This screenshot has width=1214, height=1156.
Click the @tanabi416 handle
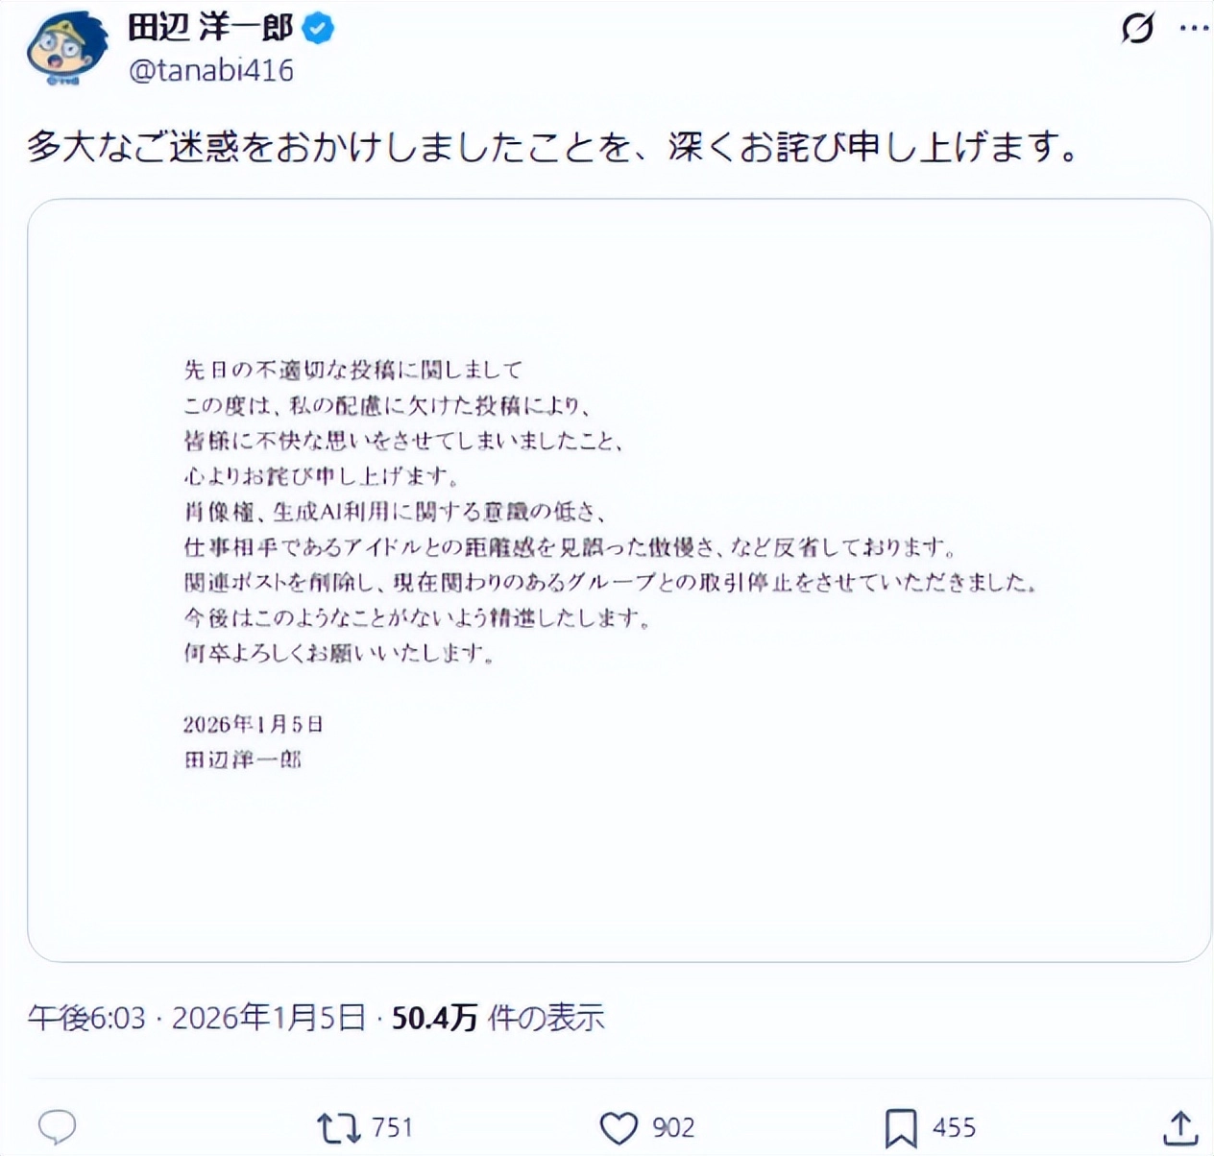point(211,69)
